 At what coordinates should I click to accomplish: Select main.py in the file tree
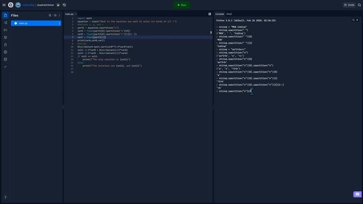[x=36, y=23]
